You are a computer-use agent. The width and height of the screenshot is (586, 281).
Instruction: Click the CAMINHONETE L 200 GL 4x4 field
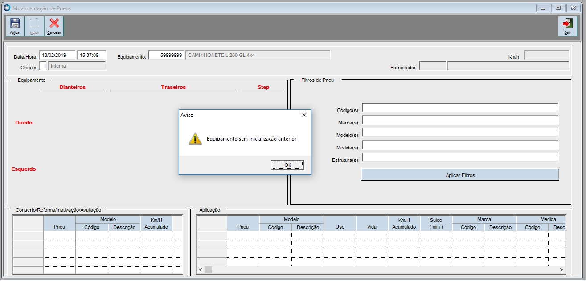click(258, 55)
